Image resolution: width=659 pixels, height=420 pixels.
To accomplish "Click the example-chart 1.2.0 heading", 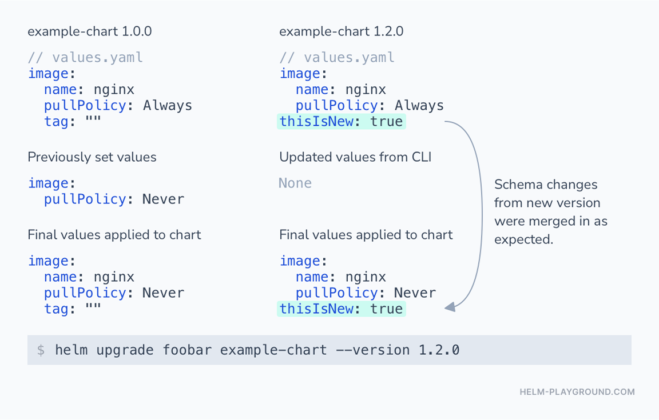I will click(x=342, y=31).
